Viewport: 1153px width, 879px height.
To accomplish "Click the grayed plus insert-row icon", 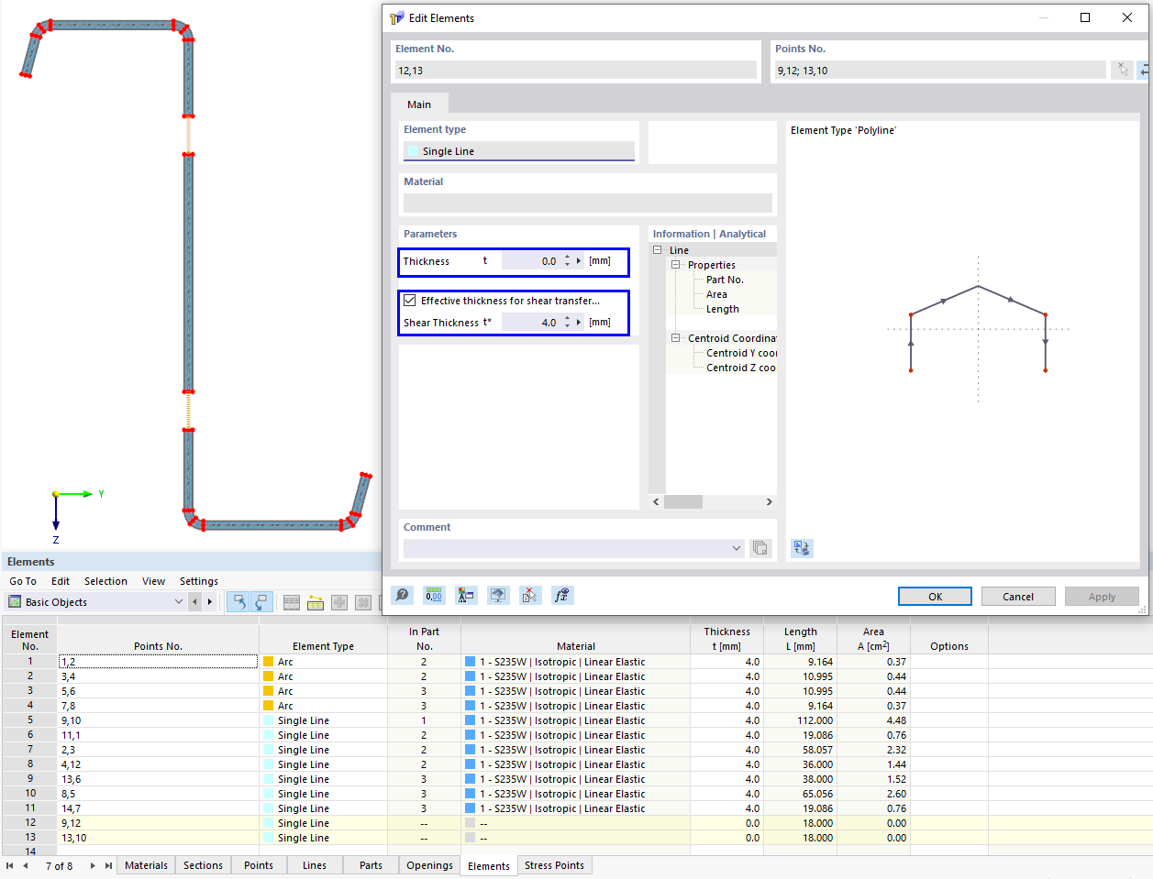I will (339, 602).
